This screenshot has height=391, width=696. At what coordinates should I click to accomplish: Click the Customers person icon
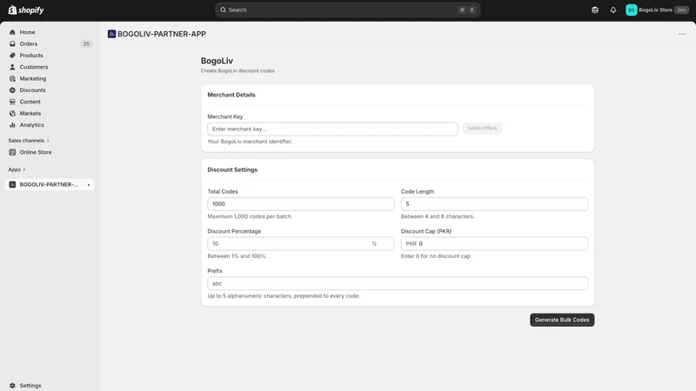coord(12,67)
